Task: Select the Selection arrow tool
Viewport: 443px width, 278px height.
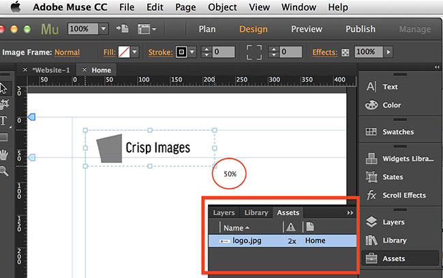Action: [x=3, y=88]
